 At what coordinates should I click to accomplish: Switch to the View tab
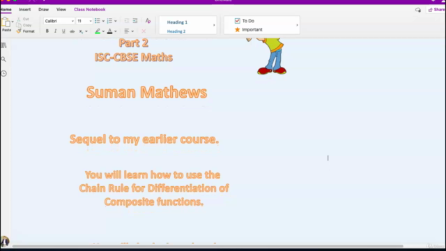pos(61,10)
